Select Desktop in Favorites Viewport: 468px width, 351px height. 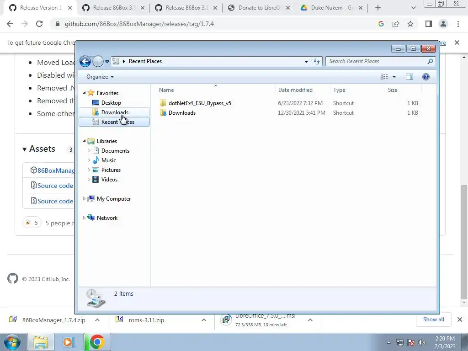111,103
